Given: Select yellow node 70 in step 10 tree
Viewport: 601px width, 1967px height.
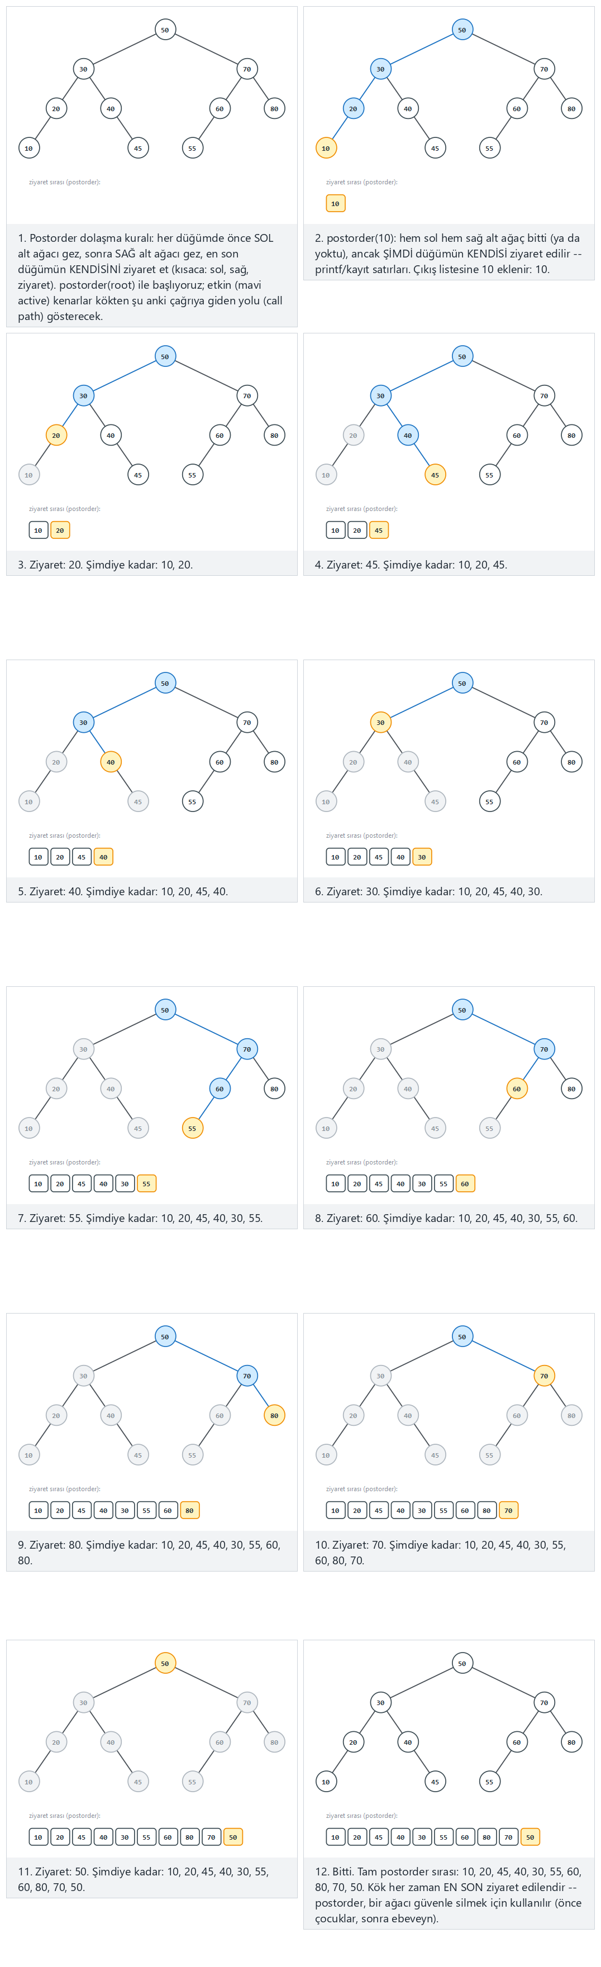Looking at the screenshot, I should click(x=543, y=1376).
